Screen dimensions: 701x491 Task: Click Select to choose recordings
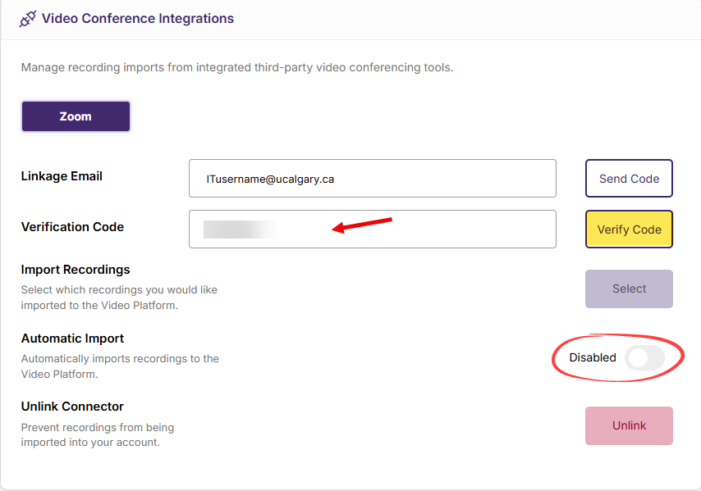pyautogui.click(x=629, y=289)
